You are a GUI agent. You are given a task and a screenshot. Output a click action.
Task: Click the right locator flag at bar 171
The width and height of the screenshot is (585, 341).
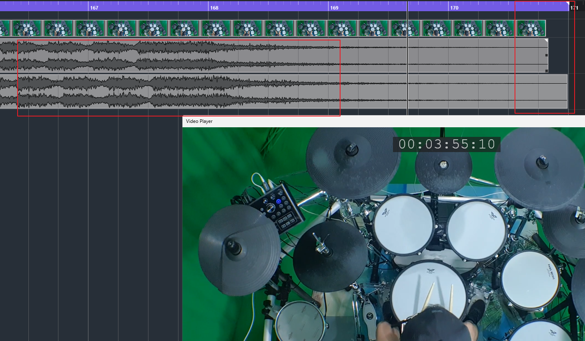coord(567,4)
